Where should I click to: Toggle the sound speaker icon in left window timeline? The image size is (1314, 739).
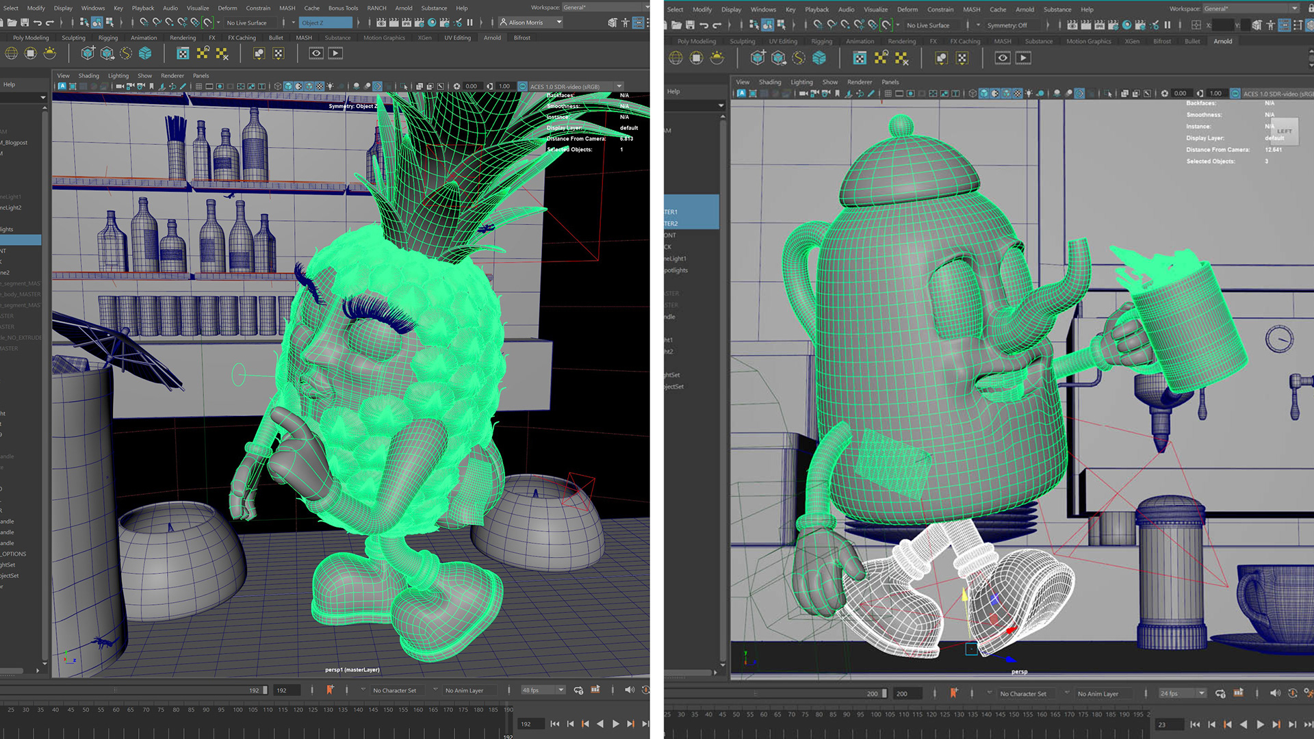point(629,690)
